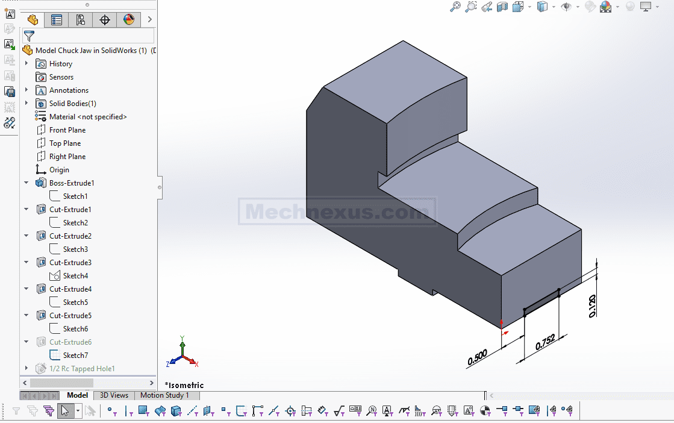Click feature tree scroll right arrow
Screen dimensions: 674x423
click(151, 383)
